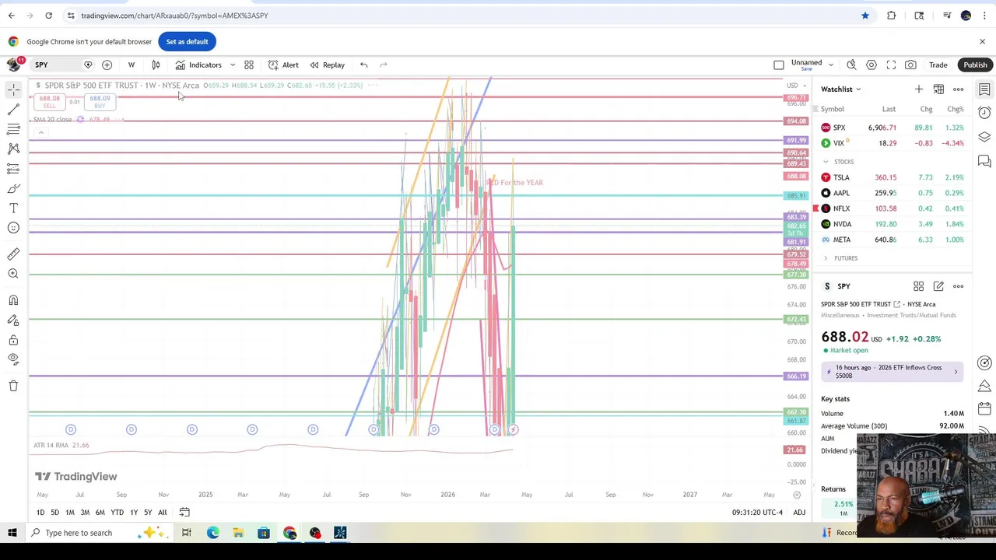The image size is (996, 560).
Task: Open the candlestick chart style menu
Action: point(156,65)
